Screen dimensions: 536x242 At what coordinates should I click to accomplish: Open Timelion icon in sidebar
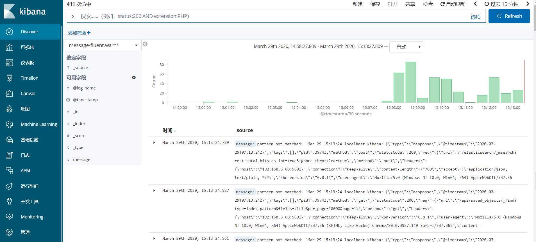pyautogui.click(x=9, y=78)
